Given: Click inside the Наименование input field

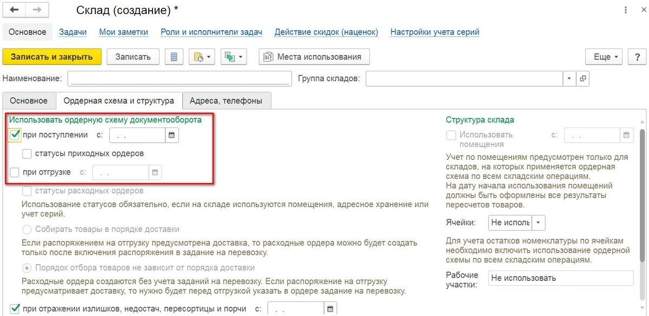Looking at the screenshot, I should coord(178,78).
